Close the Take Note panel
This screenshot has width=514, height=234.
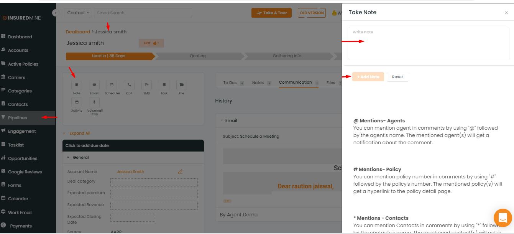(506, 13)
